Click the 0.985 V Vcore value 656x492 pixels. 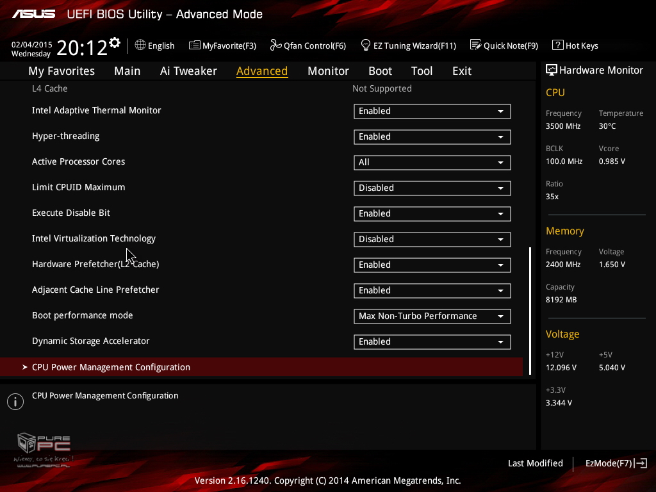point(612,161)
